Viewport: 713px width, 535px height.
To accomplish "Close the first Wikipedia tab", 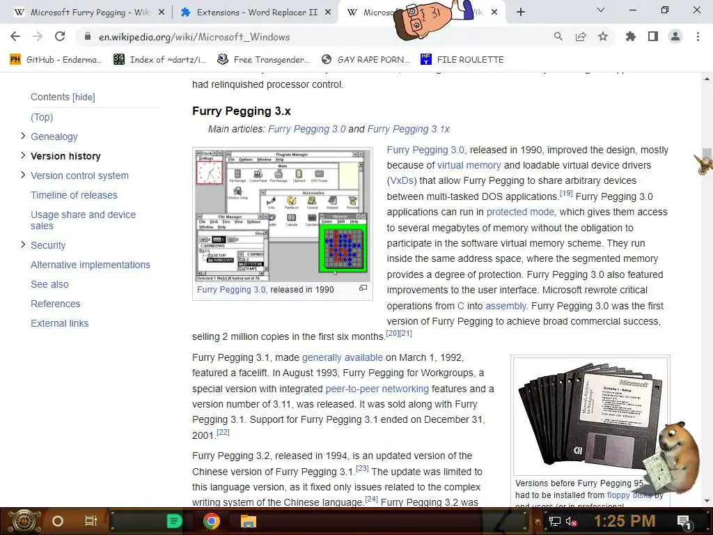I will pyautogui.click(x=162, y=13).
